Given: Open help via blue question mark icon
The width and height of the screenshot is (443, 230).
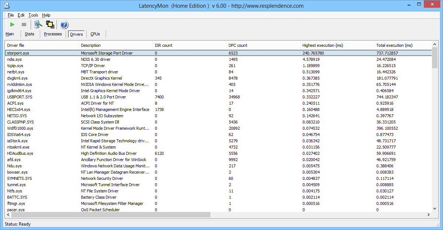Looking at the screenshot, I should pyautogui.click(x=64, y=25).
